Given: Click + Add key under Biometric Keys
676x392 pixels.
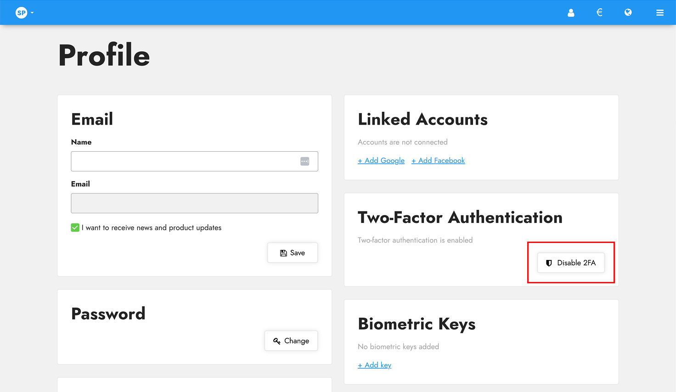Looking at the screenshot, I should pyautogui.click(x=374, y=365).
